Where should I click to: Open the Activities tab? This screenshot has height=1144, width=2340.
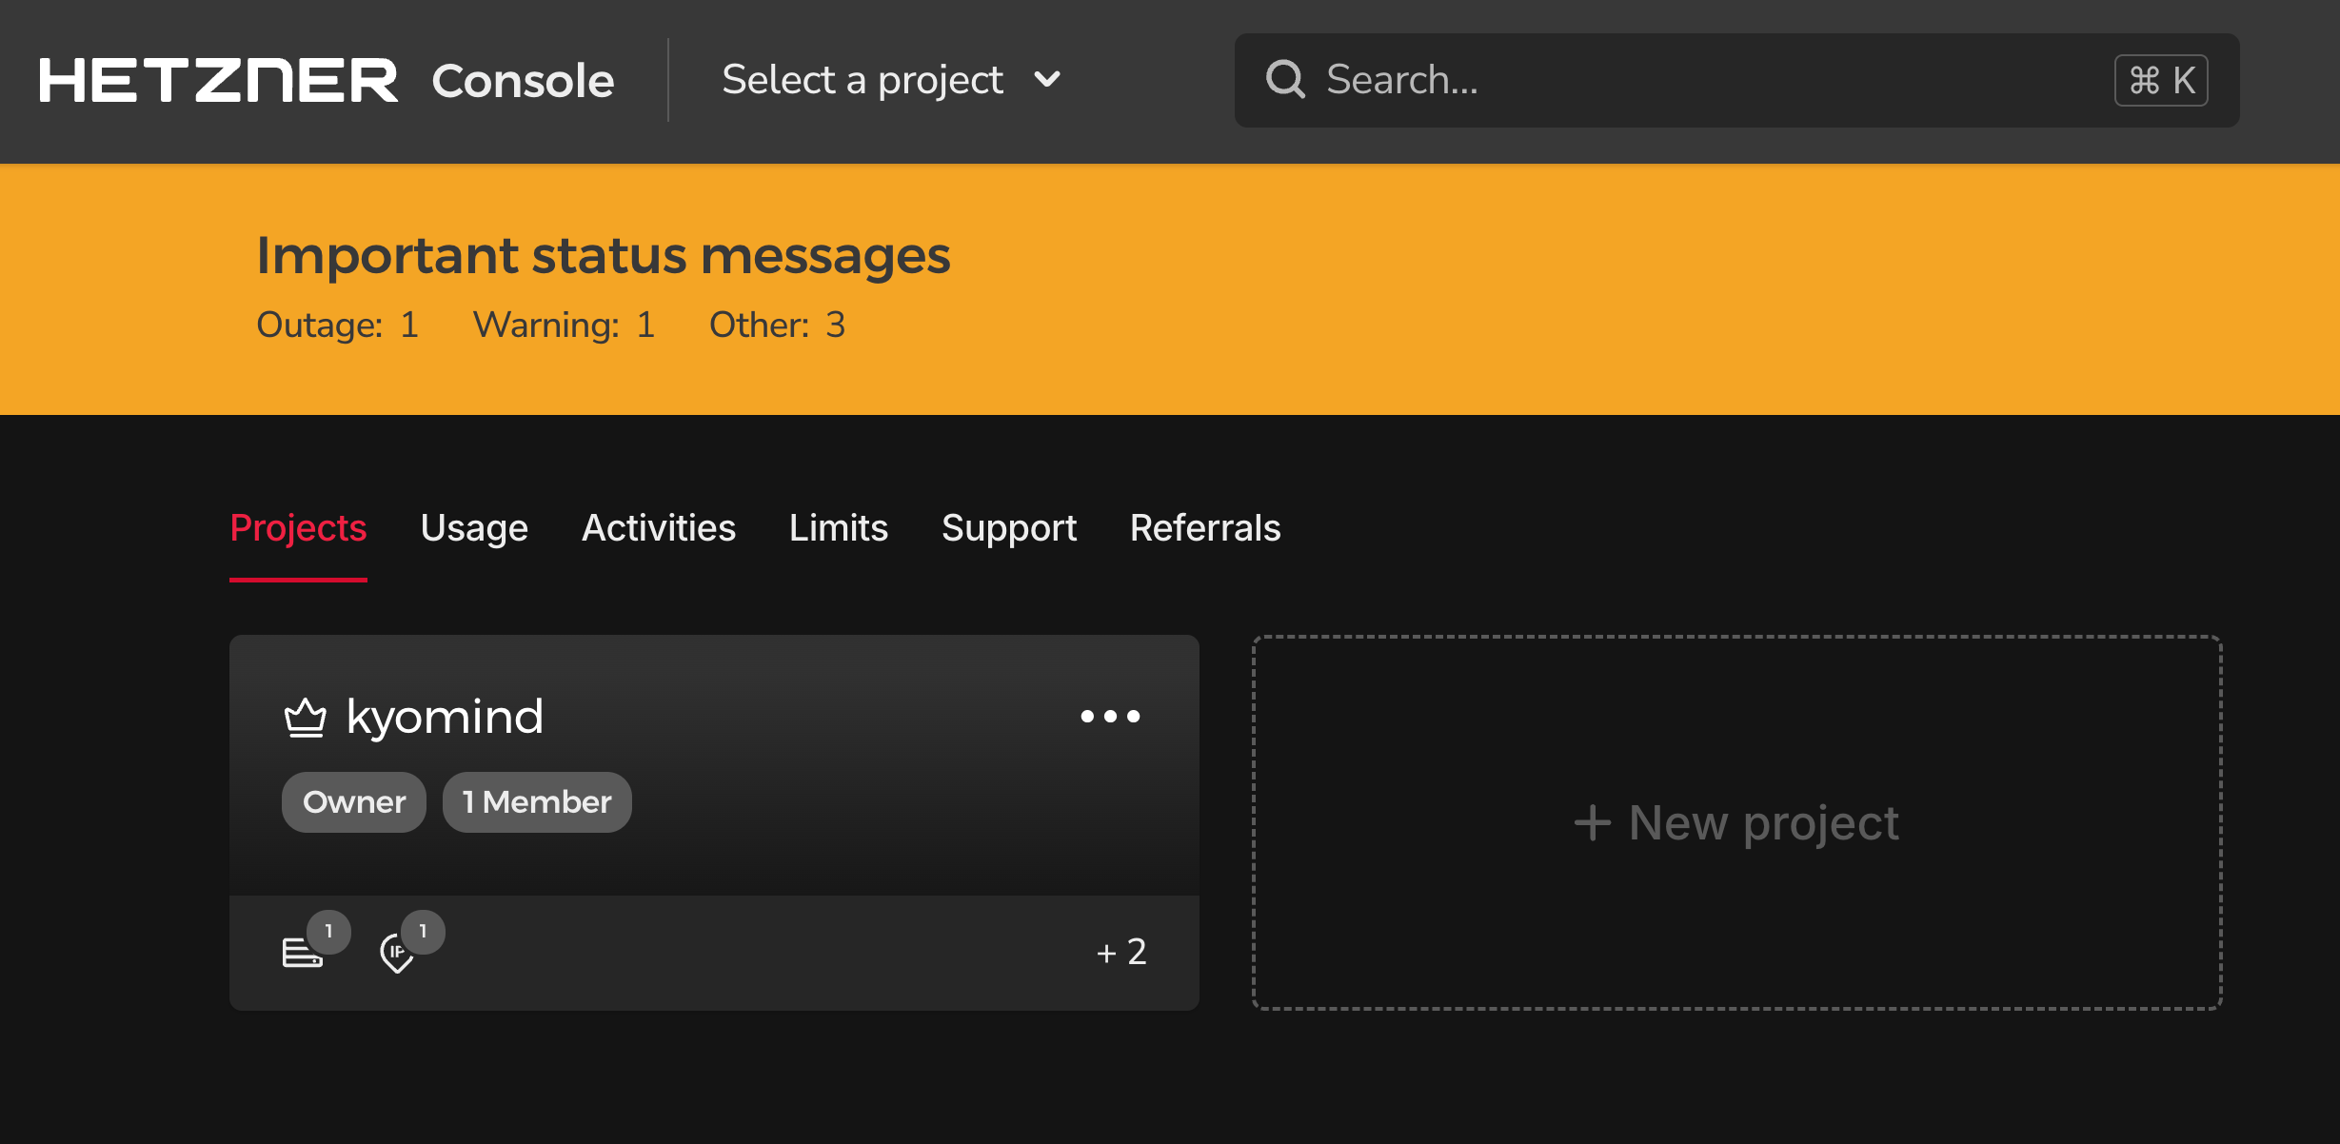point(659,528)
